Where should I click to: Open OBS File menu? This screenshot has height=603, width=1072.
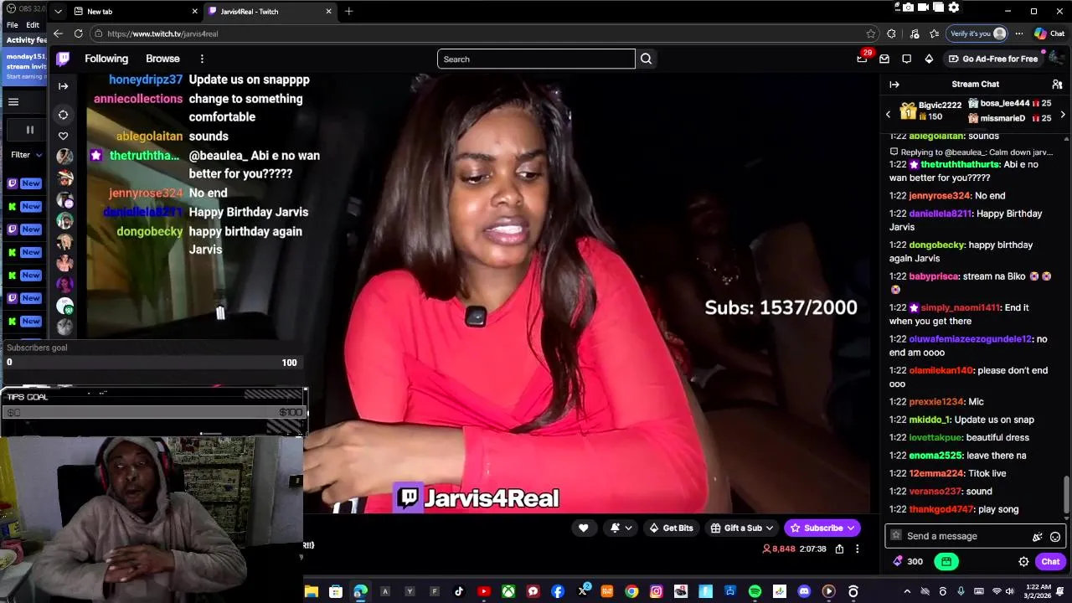coord(13,25)
